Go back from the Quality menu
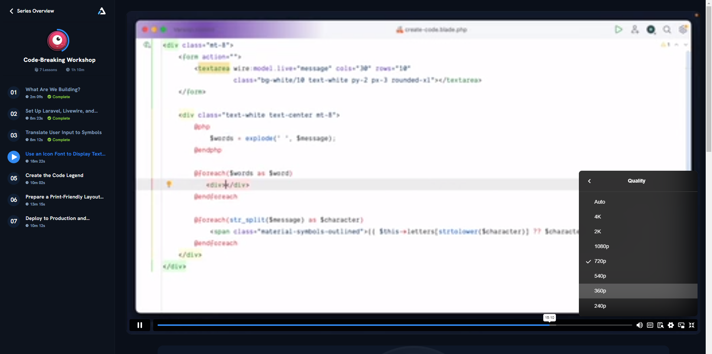The height and width of the screenshot is (354, 712). (x=590, y=181)
